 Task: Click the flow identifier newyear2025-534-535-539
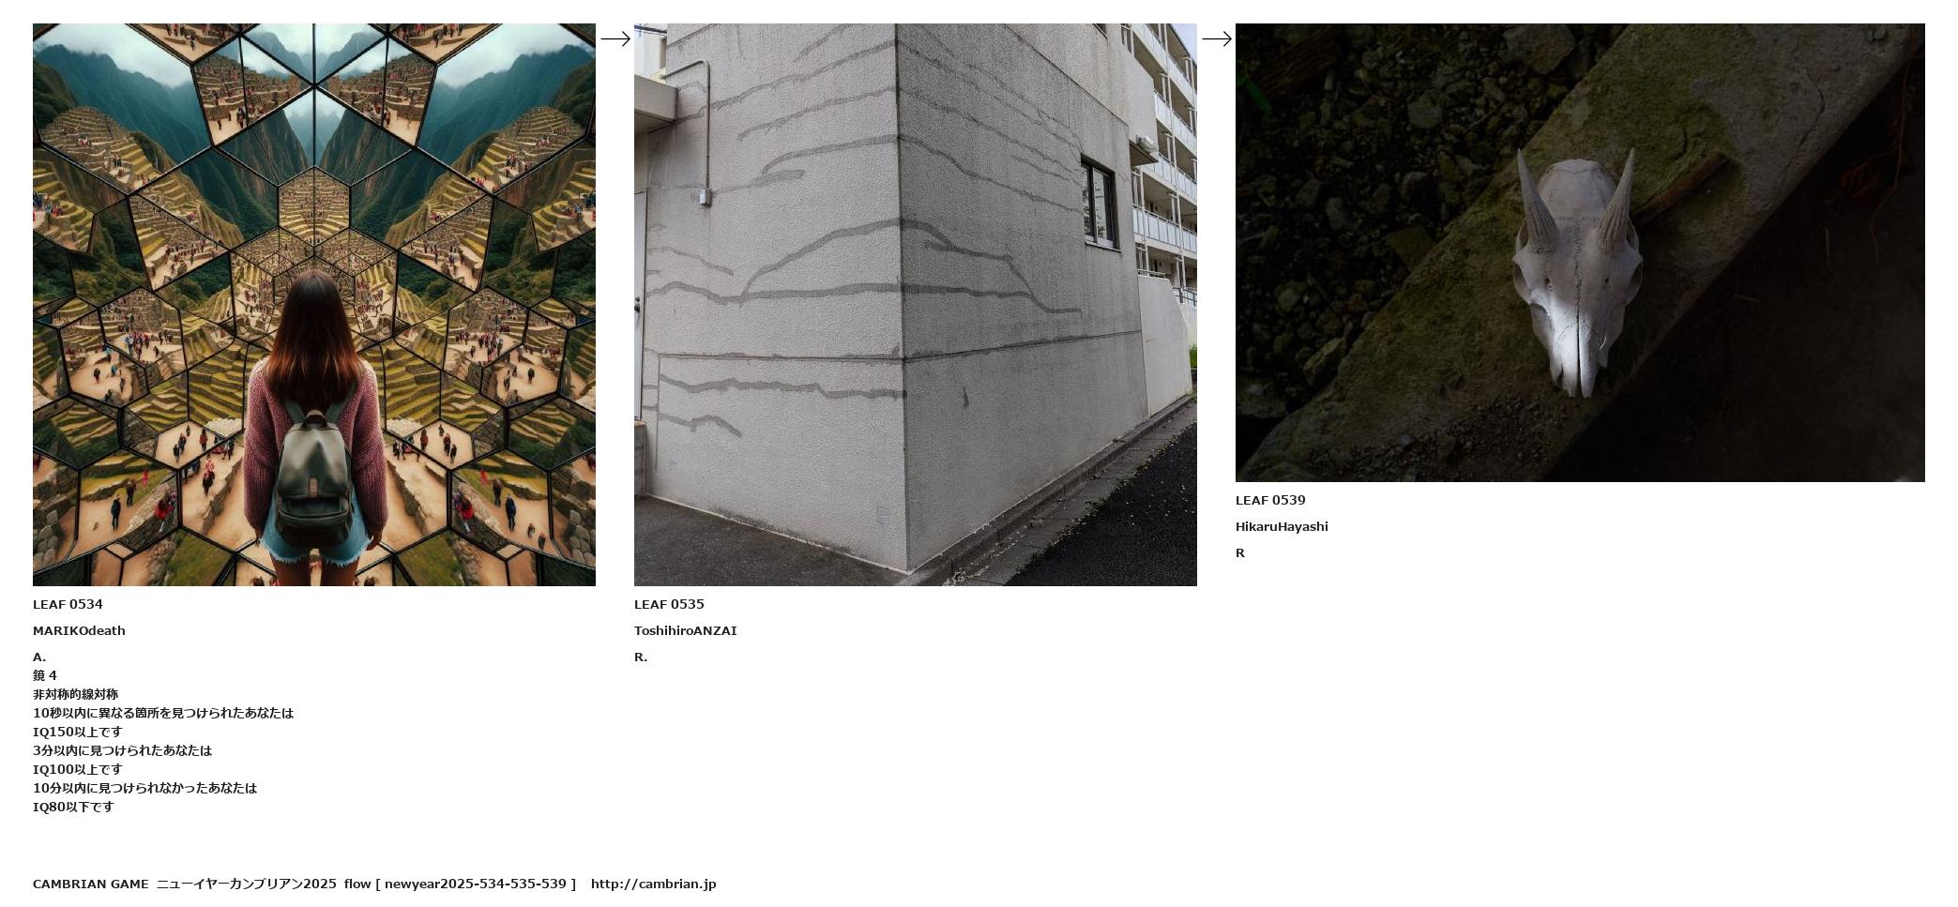click(476, 884)
